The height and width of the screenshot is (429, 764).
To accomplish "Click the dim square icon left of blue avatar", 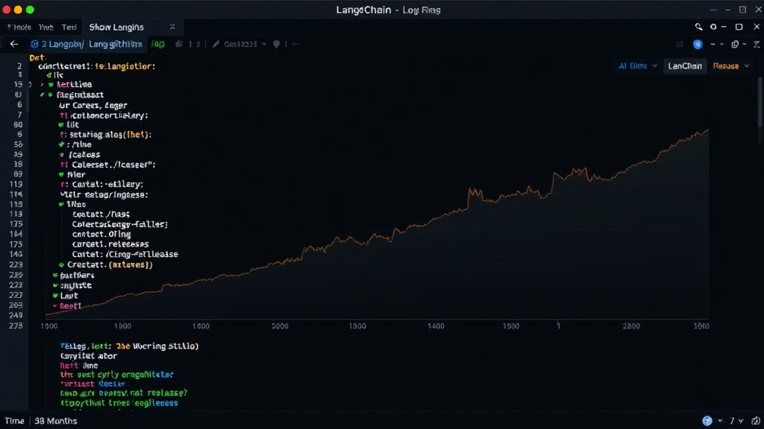I will click(679, 44).
